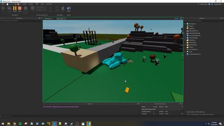The height and width of the screenshot is (126, 224).
Task: Click the scroll down arrow in Script Performance
Action: click(182, 113)
